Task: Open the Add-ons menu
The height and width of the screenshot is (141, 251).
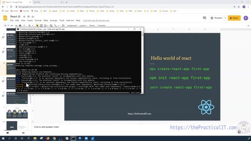Action: click(70, 20)
